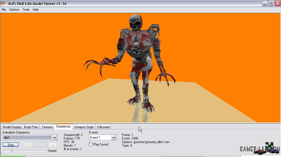Expand the Animation Sequence dropdown arrow

click(55, 138)
